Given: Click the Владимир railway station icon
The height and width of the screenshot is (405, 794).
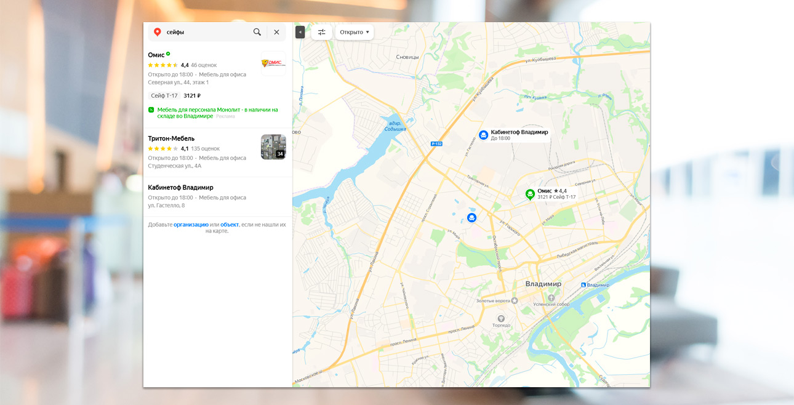Looking at the screenshot, I should [583, 285].
